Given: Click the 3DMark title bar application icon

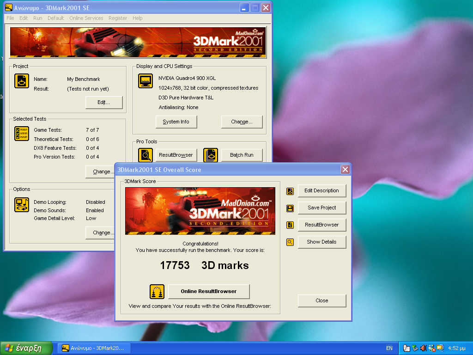Looking at the screenshot, I should point(9,7).
